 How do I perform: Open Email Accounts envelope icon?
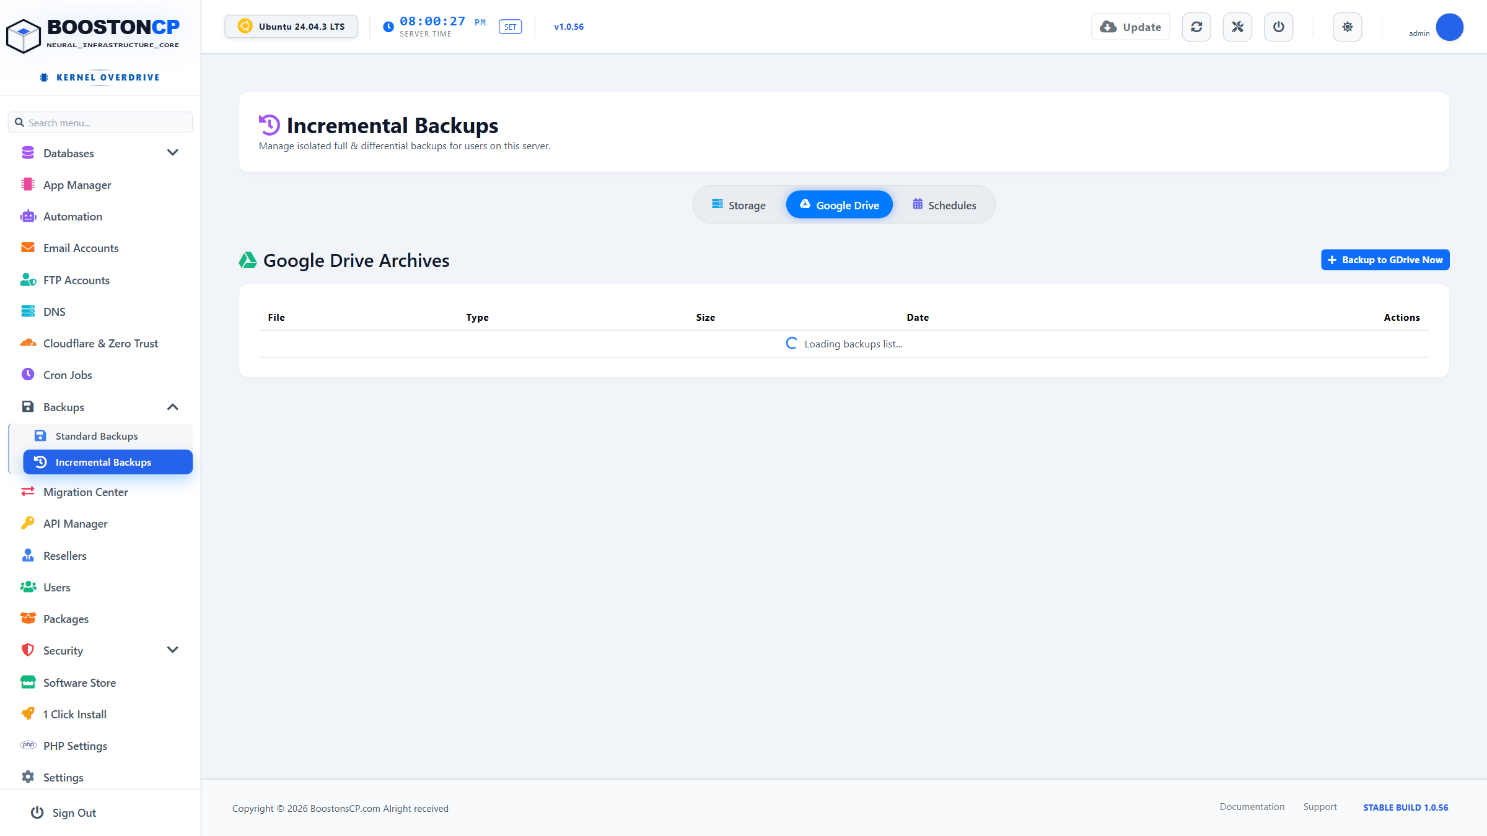28,248
